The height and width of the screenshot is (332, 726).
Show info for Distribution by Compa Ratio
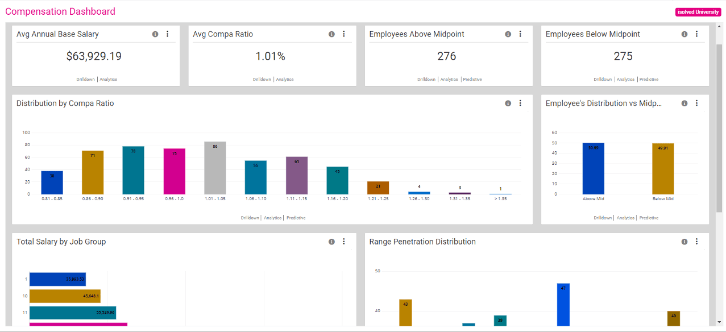508,103
